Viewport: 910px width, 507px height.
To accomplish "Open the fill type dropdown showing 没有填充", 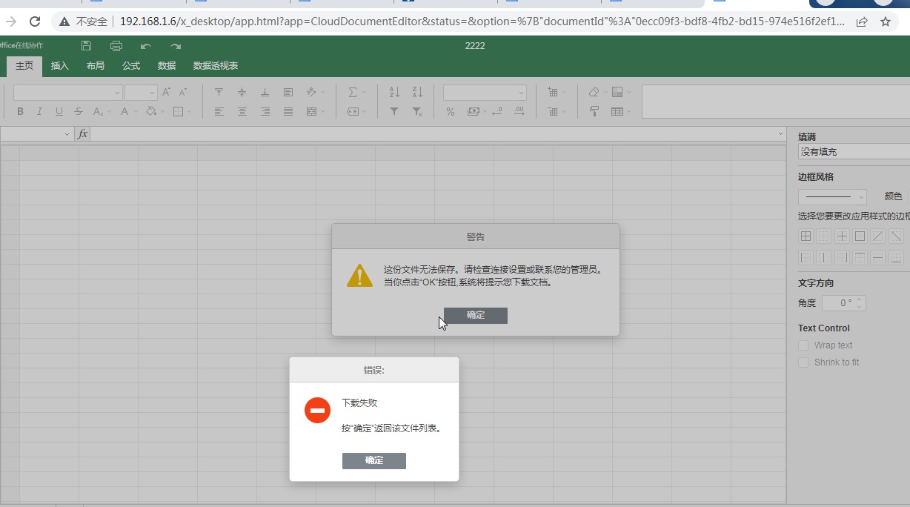I will 854,152.
